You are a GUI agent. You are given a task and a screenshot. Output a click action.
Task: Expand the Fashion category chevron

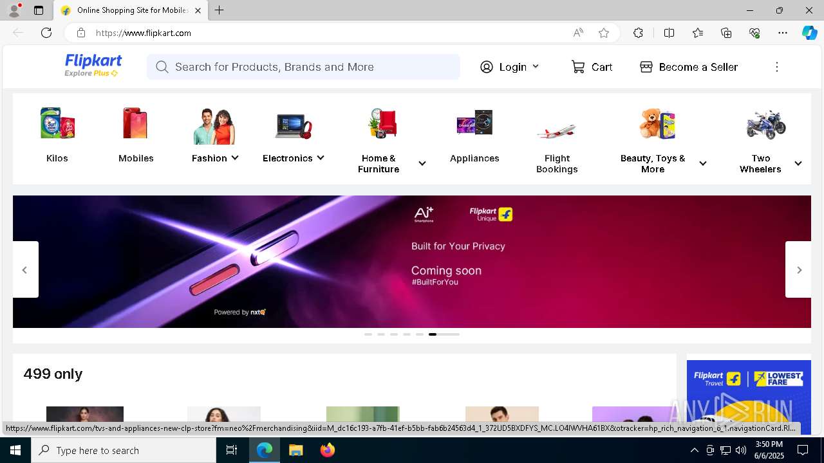[x=235, y=158]
